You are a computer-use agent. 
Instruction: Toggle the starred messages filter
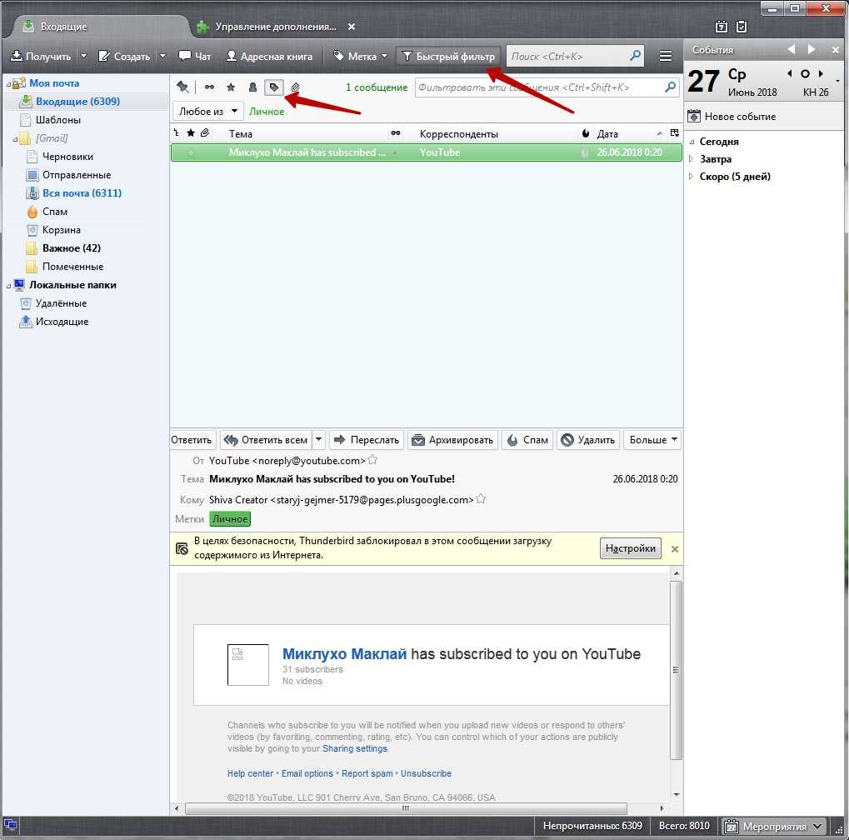coord(231,87)
